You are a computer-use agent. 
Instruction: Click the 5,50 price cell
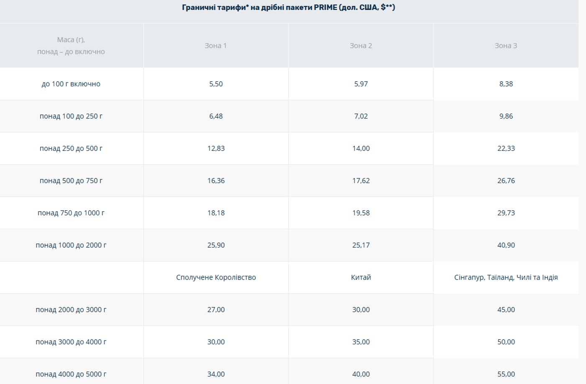(x=216, y=84)
